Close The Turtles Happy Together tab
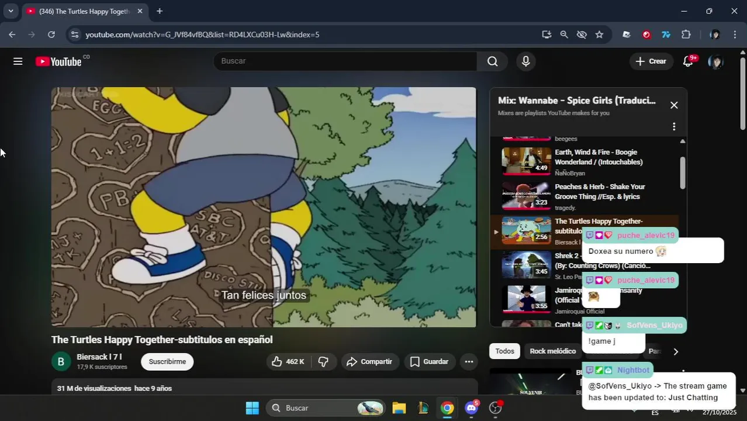This screenshot has width=747, height=421. click(140, 11)
